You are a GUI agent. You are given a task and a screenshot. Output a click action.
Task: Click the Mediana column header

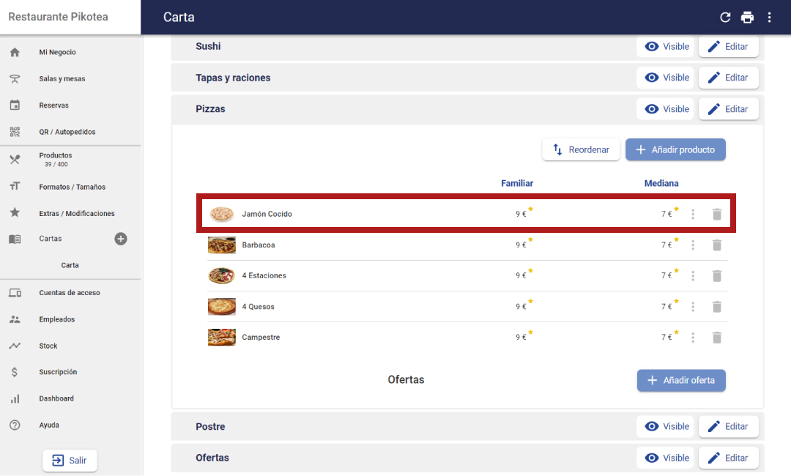661,183
